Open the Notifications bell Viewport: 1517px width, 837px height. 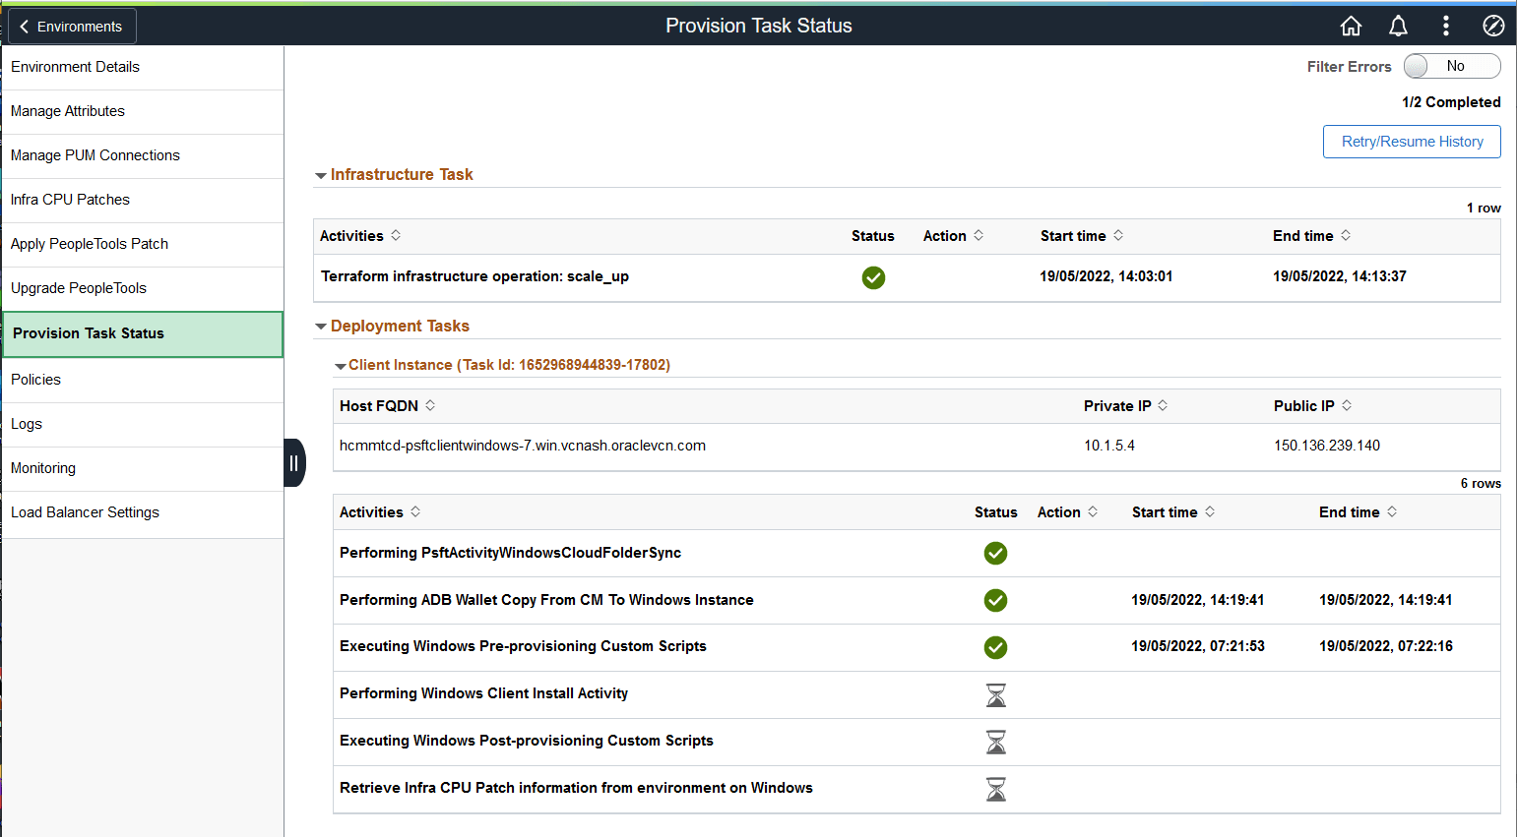[1398, 26]
